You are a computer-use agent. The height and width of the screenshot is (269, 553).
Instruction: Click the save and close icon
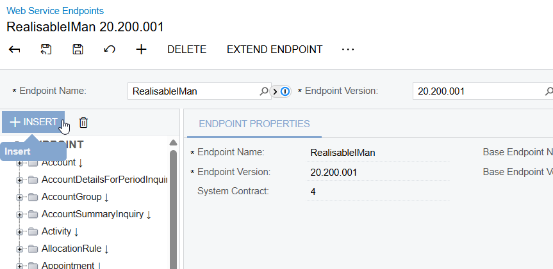point(46,50)
